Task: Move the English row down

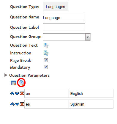Action: [17, 93]
